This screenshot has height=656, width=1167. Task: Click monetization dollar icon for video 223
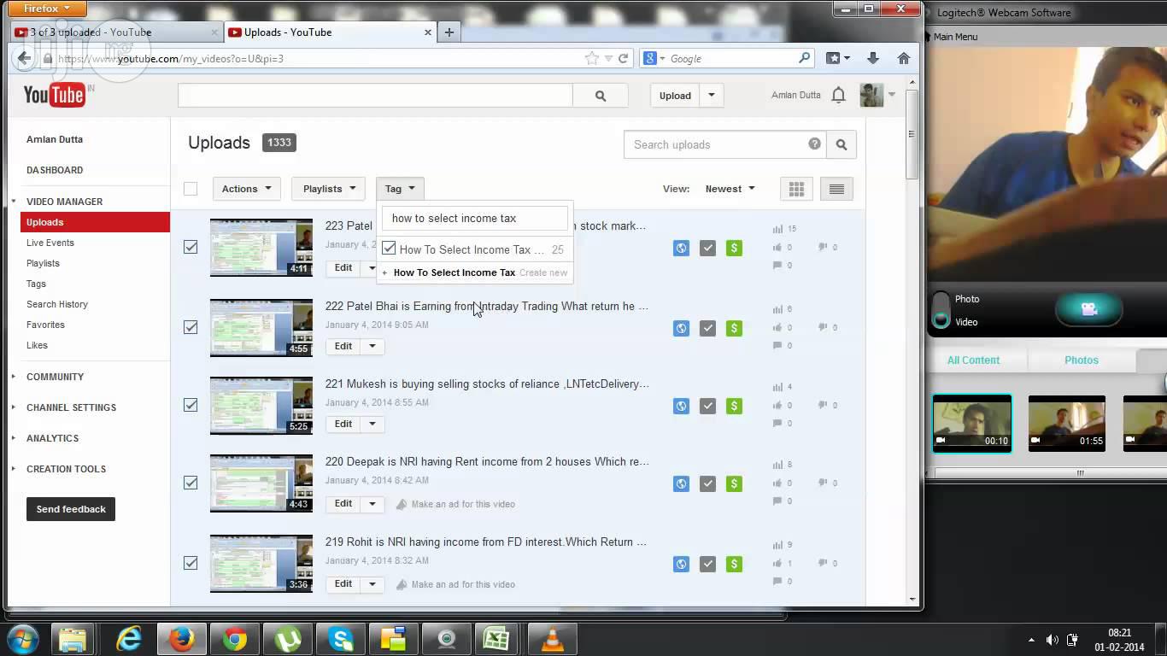point(734,248)
